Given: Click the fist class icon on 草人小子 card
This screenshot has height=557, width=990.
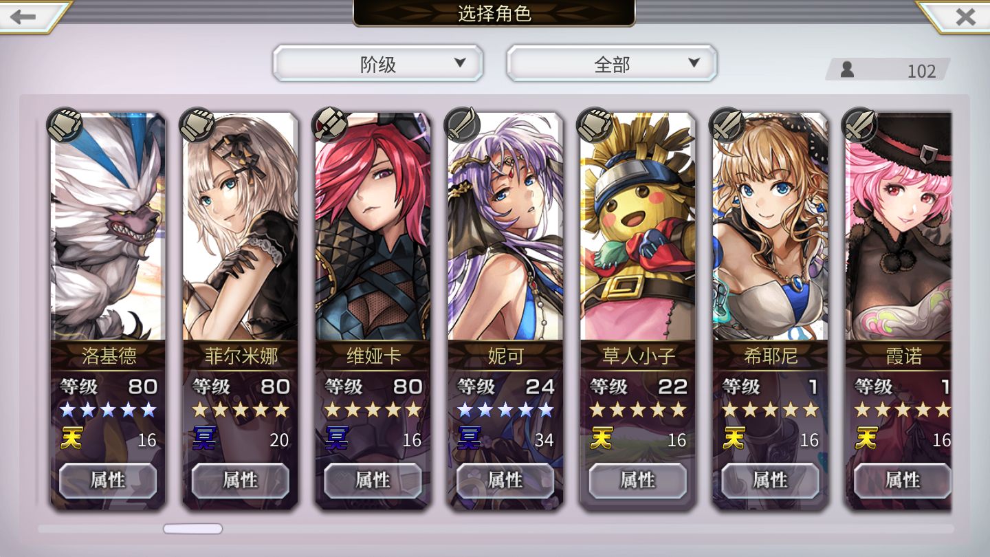Looking at the screenshot, I should [x=595, y=124].
